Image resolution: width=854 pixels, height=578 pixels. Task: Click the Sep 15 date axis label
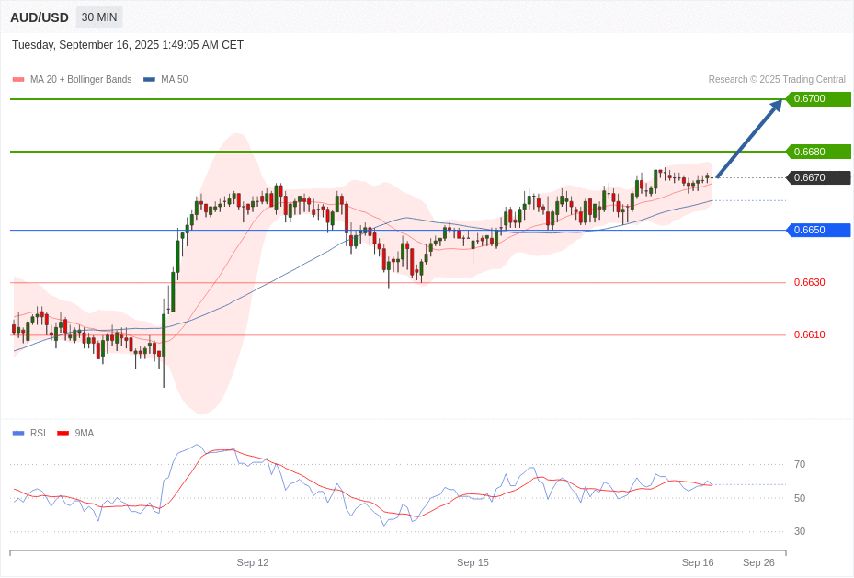point(473,562)
